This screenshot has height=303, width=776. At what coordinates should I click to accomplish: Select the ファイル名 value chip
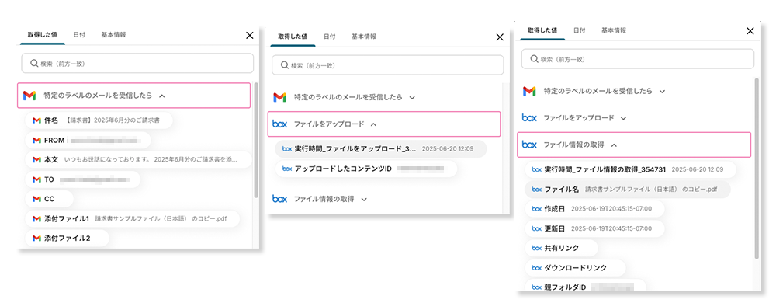click(628, 189)
